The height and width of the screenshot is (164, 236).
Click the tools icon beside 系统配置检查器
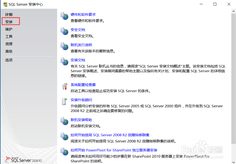coord(64,86)
